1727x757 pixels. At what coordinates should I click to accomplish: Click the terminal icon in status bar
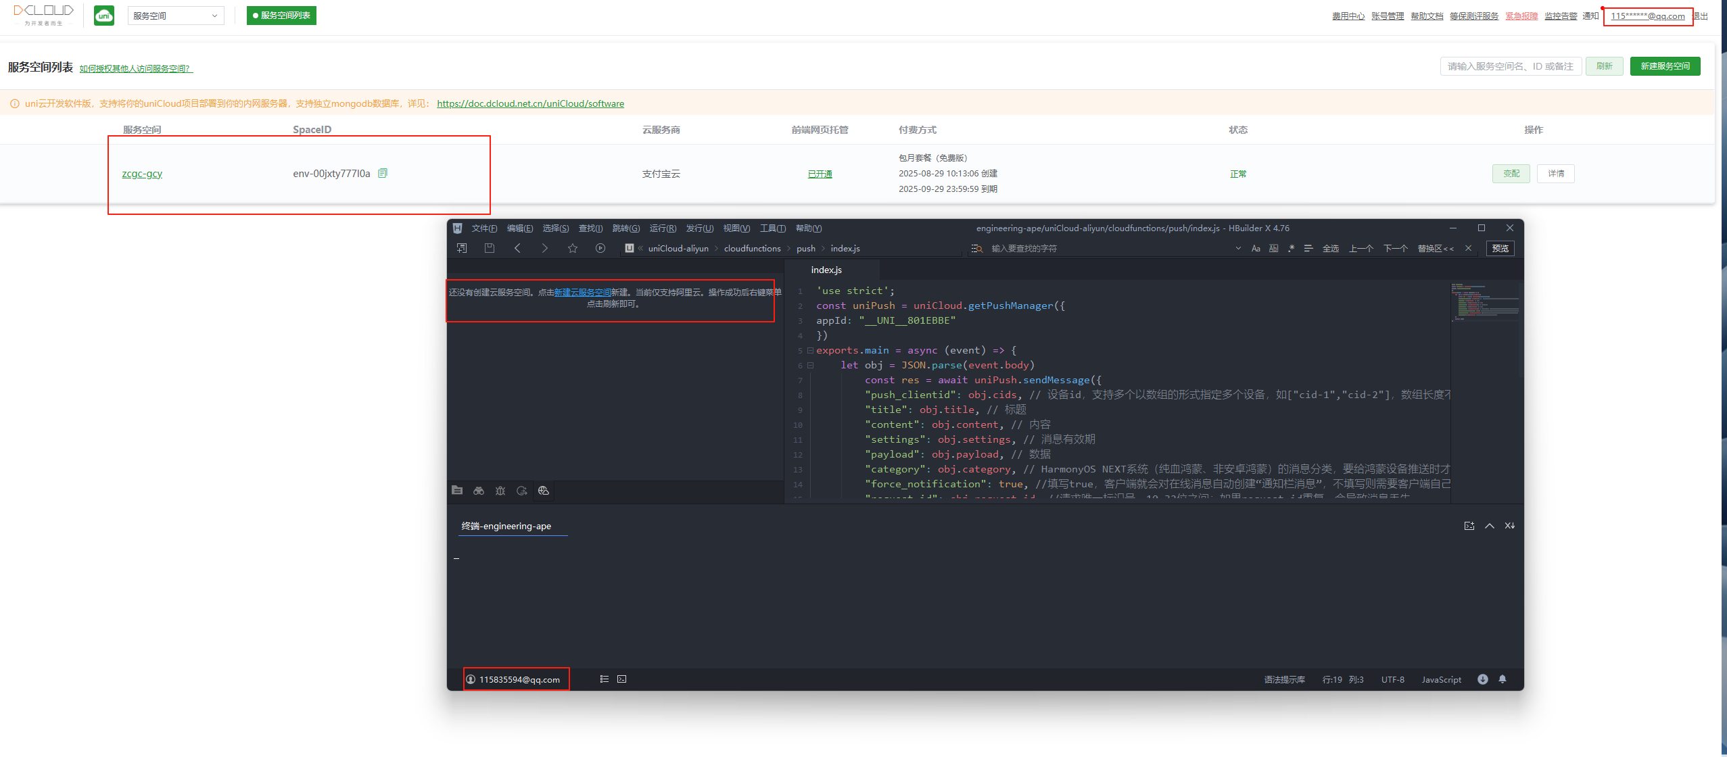[x=622, y=679]
